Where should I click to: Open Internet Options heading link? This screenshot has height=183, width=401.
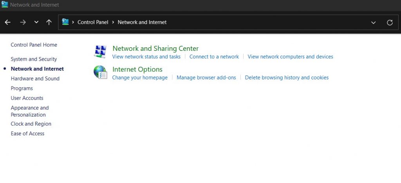click(137, 69)
